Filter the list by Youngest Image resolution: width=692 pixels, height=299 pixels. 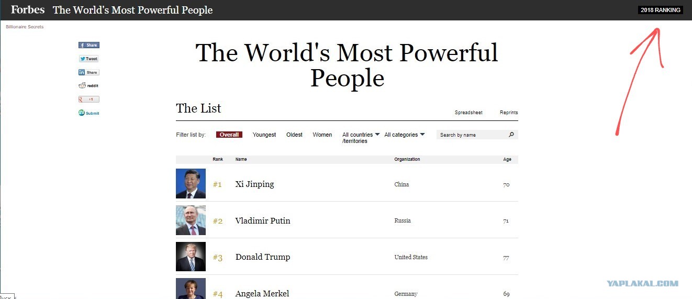tap(264, 135)
